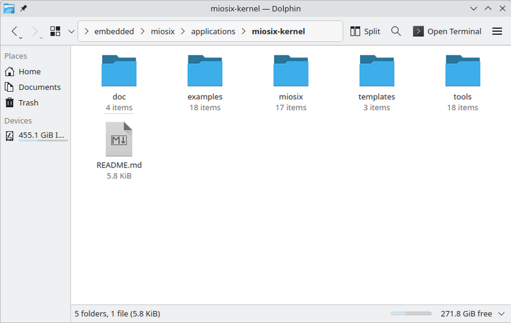
Task: Click the templates folder label
Action: point(377,97)
